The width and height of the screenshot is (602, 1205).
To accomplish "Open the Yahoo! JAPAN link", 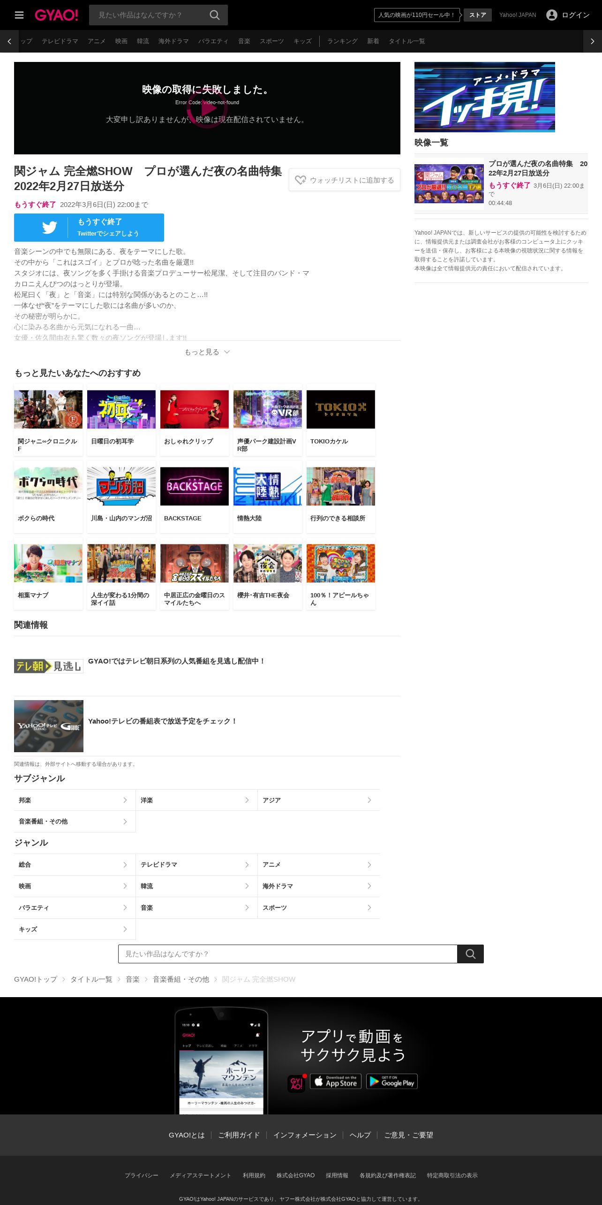I will tap(518, 15).
